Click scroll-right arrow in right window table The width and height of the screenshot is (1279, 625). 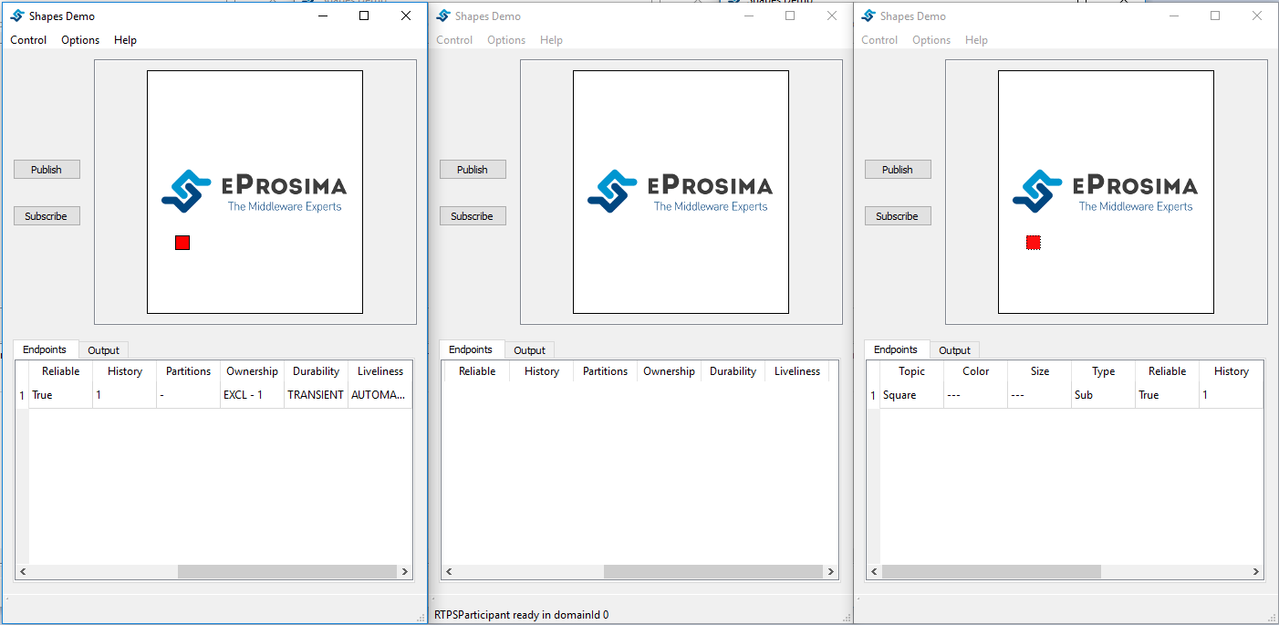[x=1256, y=571]
